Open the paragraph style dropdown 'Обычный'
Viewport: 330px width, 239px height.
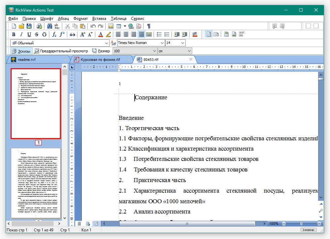(106, 43)
